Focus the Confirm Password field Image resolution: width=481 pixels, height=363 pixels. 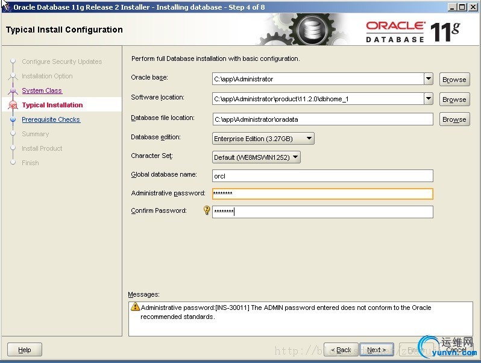point(322,212)
